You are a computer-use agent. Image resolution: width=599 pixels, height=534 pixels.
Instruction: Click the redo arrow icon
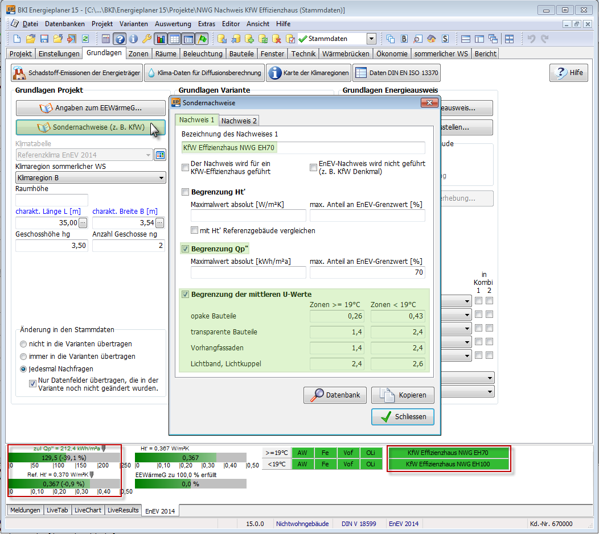(545, 39)
